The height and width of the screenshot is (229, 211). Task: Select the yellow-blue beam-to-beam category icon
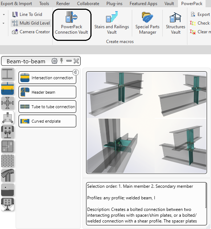pyautogui.click(x=8, y=89)
